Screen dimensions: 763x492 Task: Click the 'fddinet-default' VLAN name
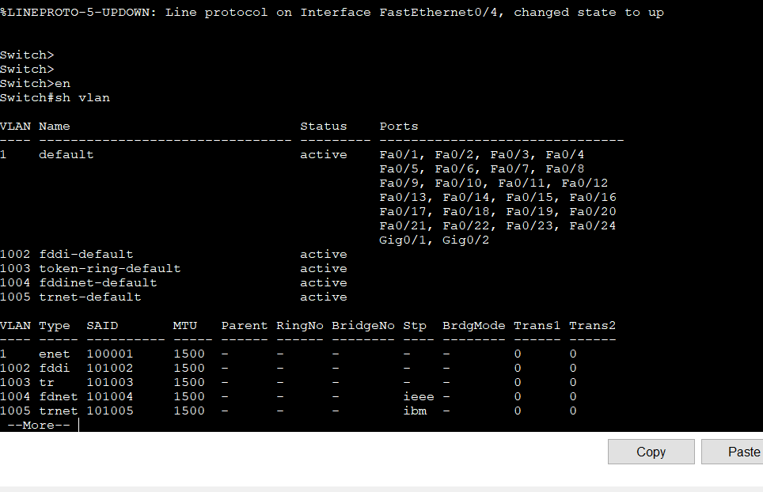(x=98, y=282)
